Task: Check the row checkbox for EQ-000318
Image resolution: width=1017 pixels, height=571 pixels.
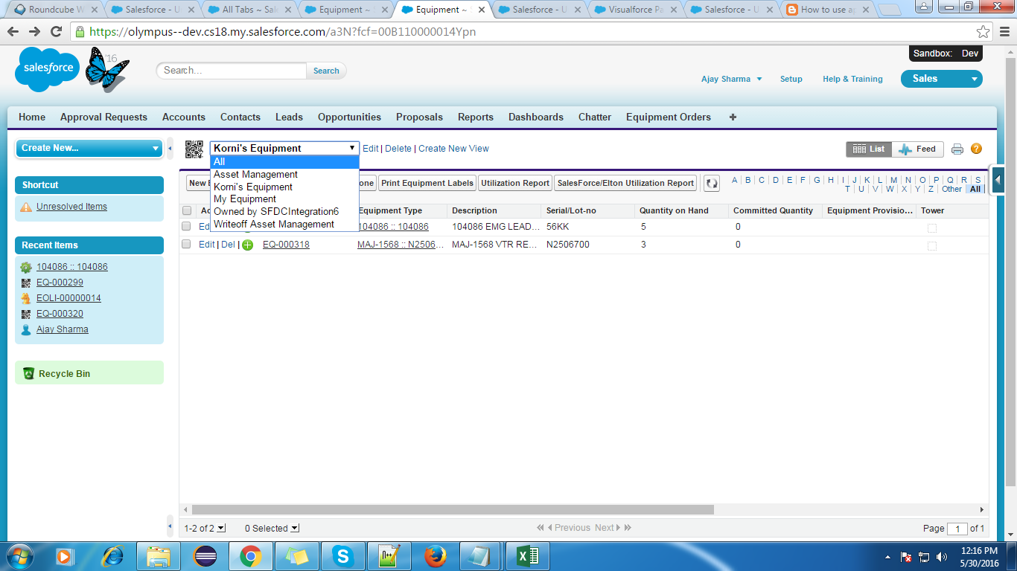Action: tap(187, 245)
